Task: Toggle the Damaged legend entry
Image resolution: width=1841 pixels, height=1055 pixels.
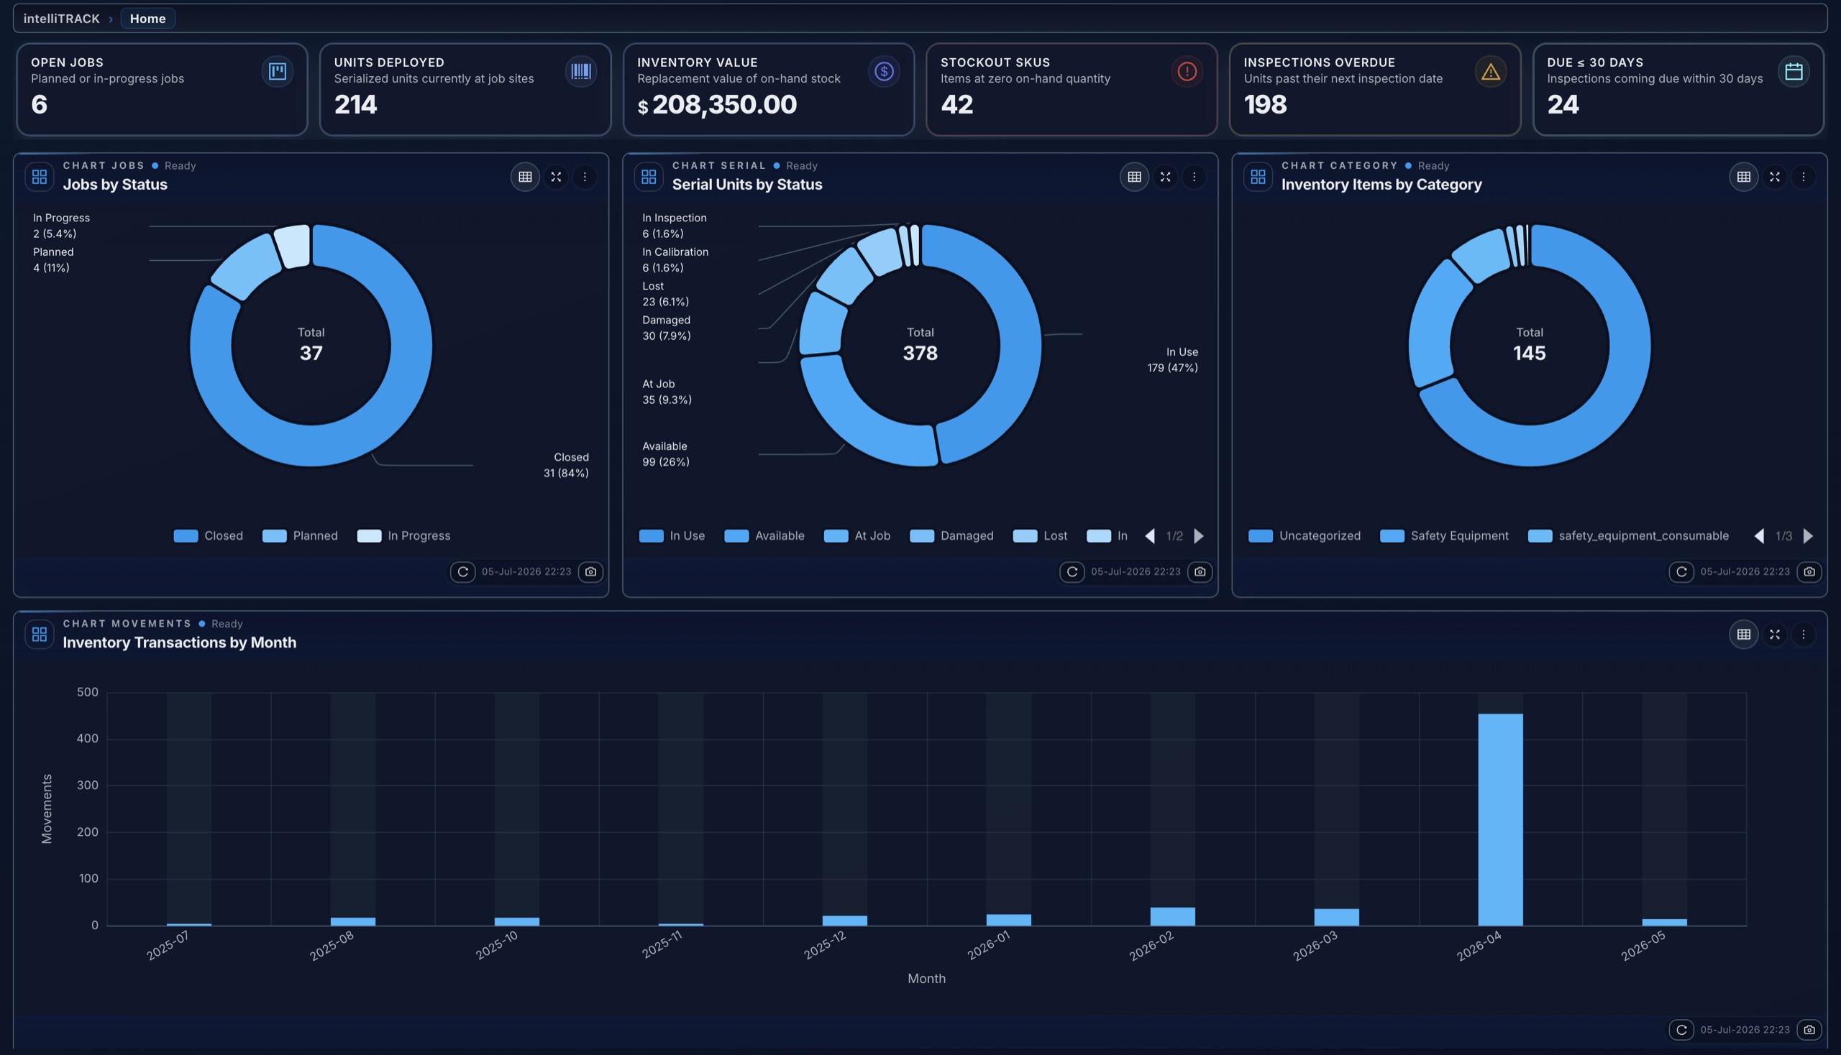Action: 951,535
